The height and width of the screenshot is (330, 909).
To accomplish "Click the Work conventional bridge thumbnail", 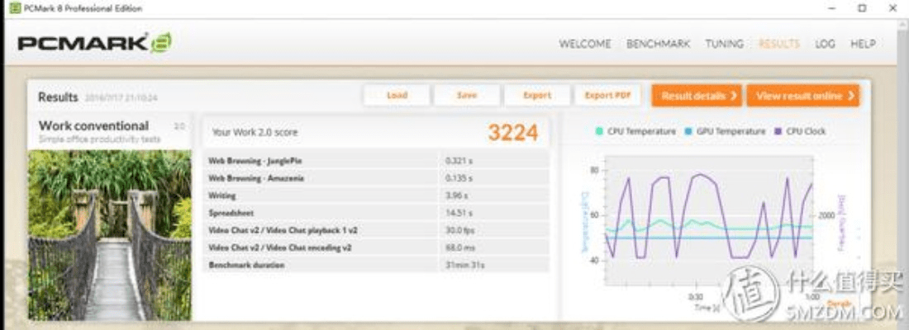I will click(110, 235).
